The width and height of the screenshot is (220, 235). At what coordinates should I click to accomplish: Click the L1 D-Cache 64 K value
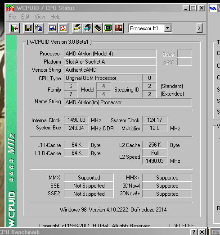76,153
